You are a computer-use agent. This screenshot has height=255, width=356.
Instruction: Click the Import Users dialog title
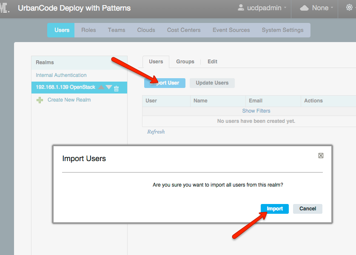click(x=84, y=159)
